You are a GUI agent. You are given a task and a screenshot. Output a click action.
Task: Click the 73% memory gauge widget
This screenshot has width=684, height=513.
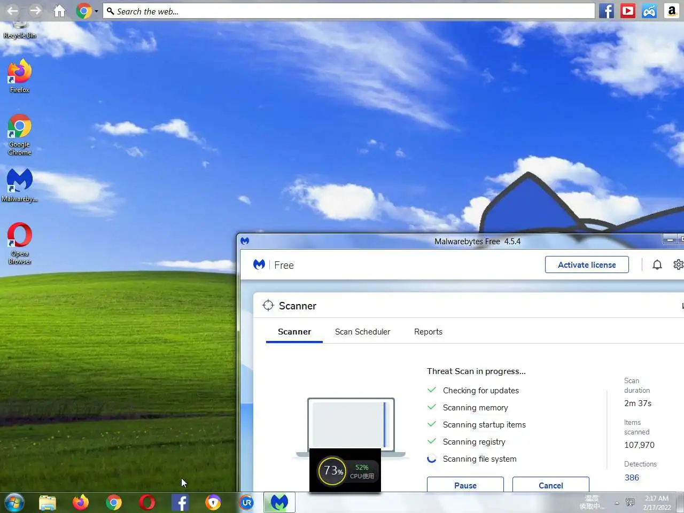point(332,471)
